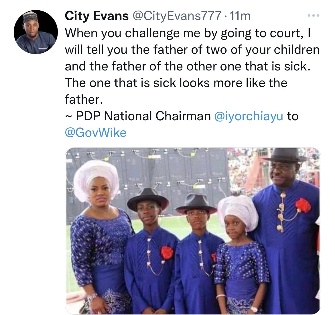Follow the @iyorchiayu mention link
The width and height of the screenshot is (335, 315).
click(x=249, y=116)
